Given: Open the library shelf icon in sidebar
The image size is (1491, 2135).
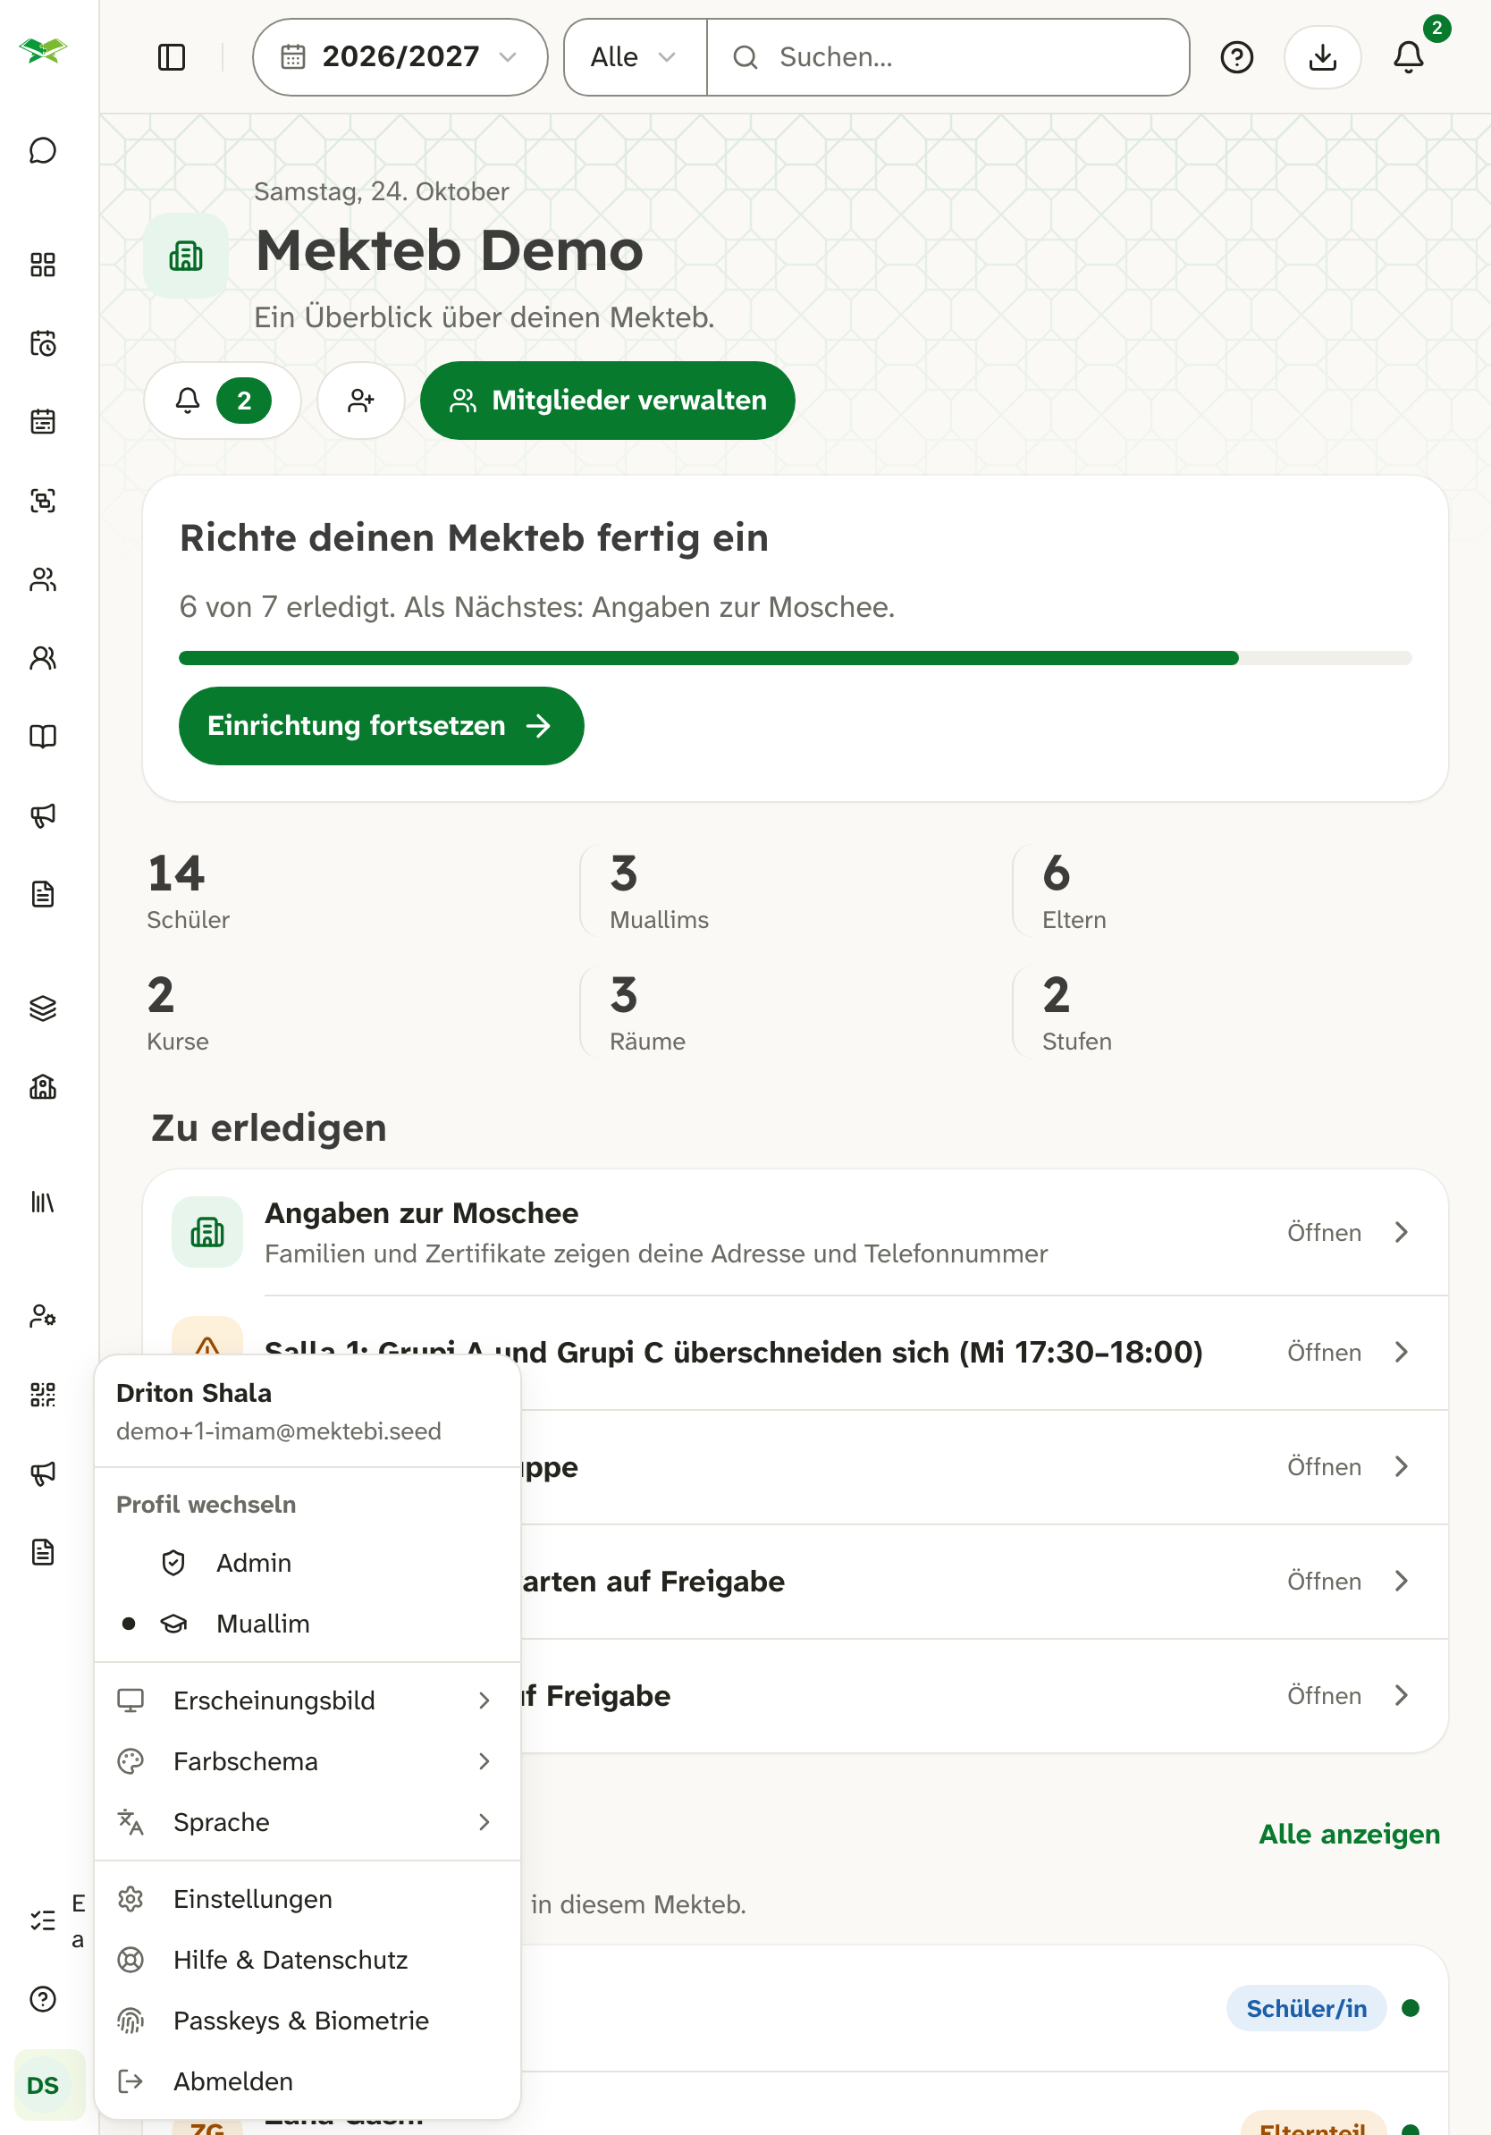Looking at the screenshot, I should [x=43, y=1202].
